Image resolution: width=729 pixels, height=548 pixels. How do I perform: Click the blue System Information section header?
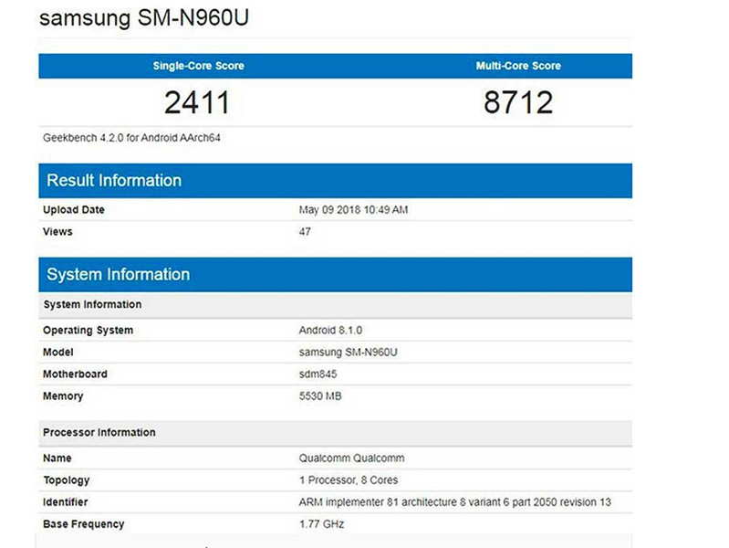[x=119, y=275]
